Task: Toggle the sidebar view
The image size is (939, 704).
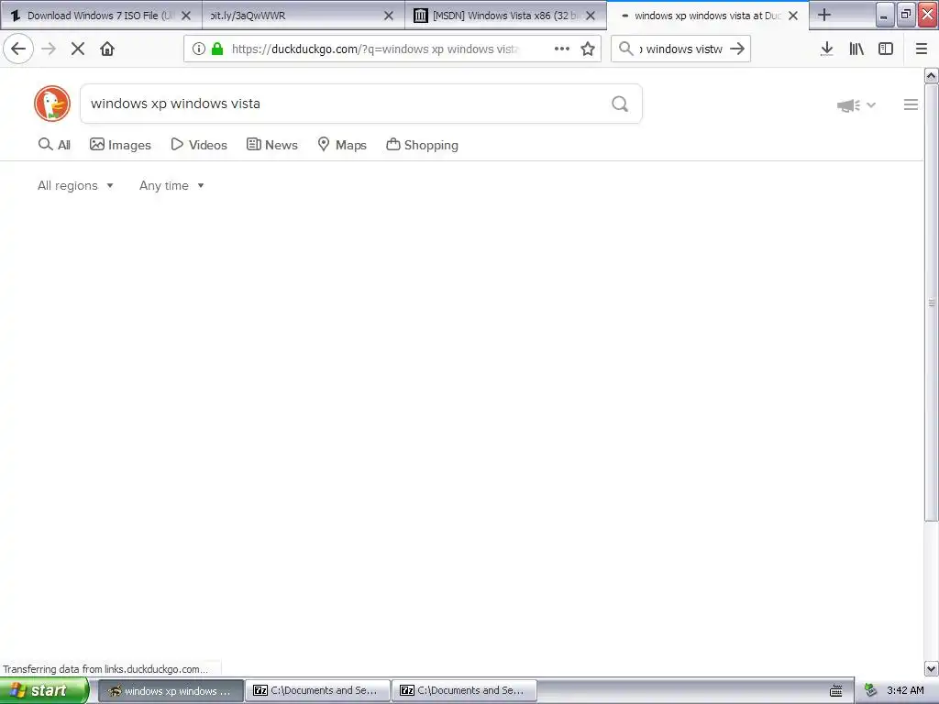Action: tap(886, 49)
